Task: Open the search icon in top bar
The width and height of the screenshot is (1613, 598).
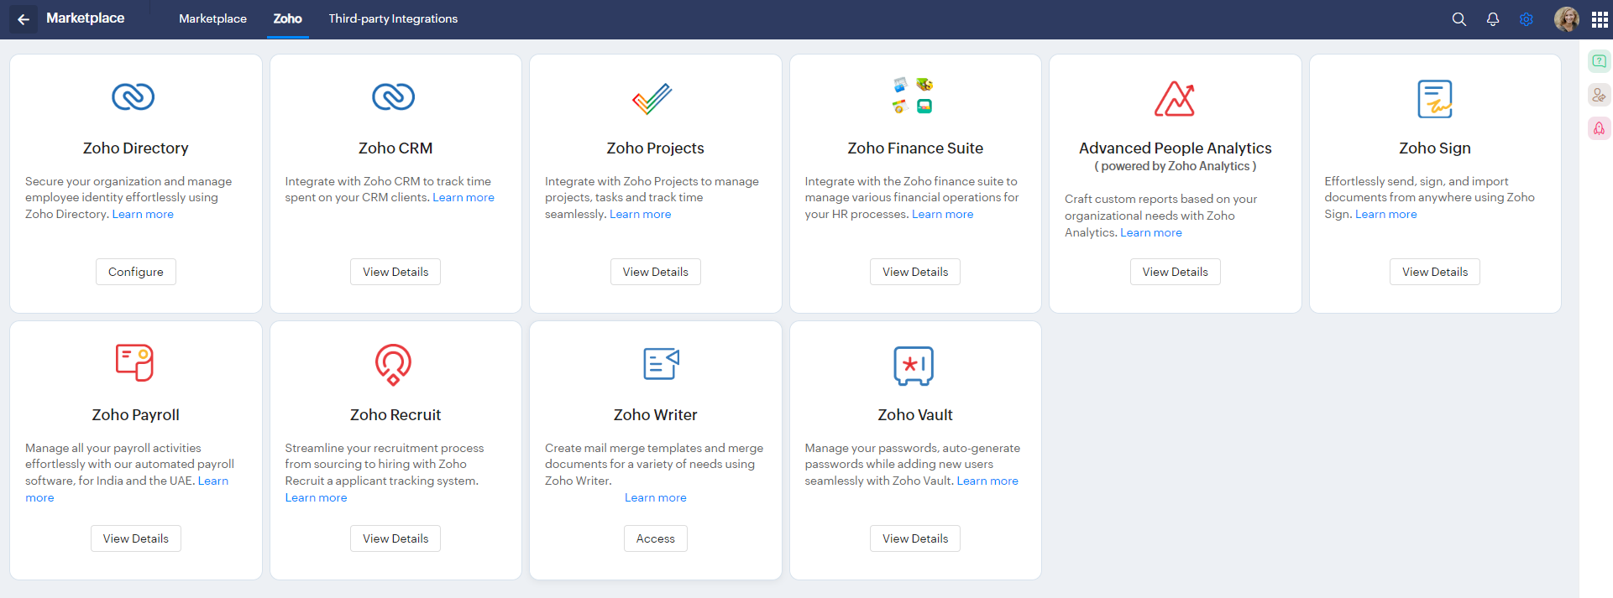Action: (1459, 19)
